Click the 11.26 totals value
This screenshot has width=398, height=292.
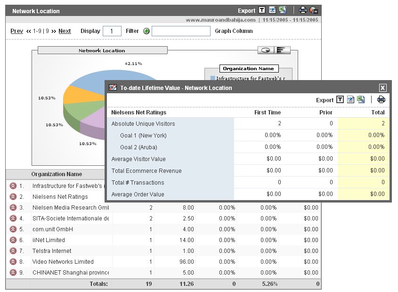coord(187,284)
